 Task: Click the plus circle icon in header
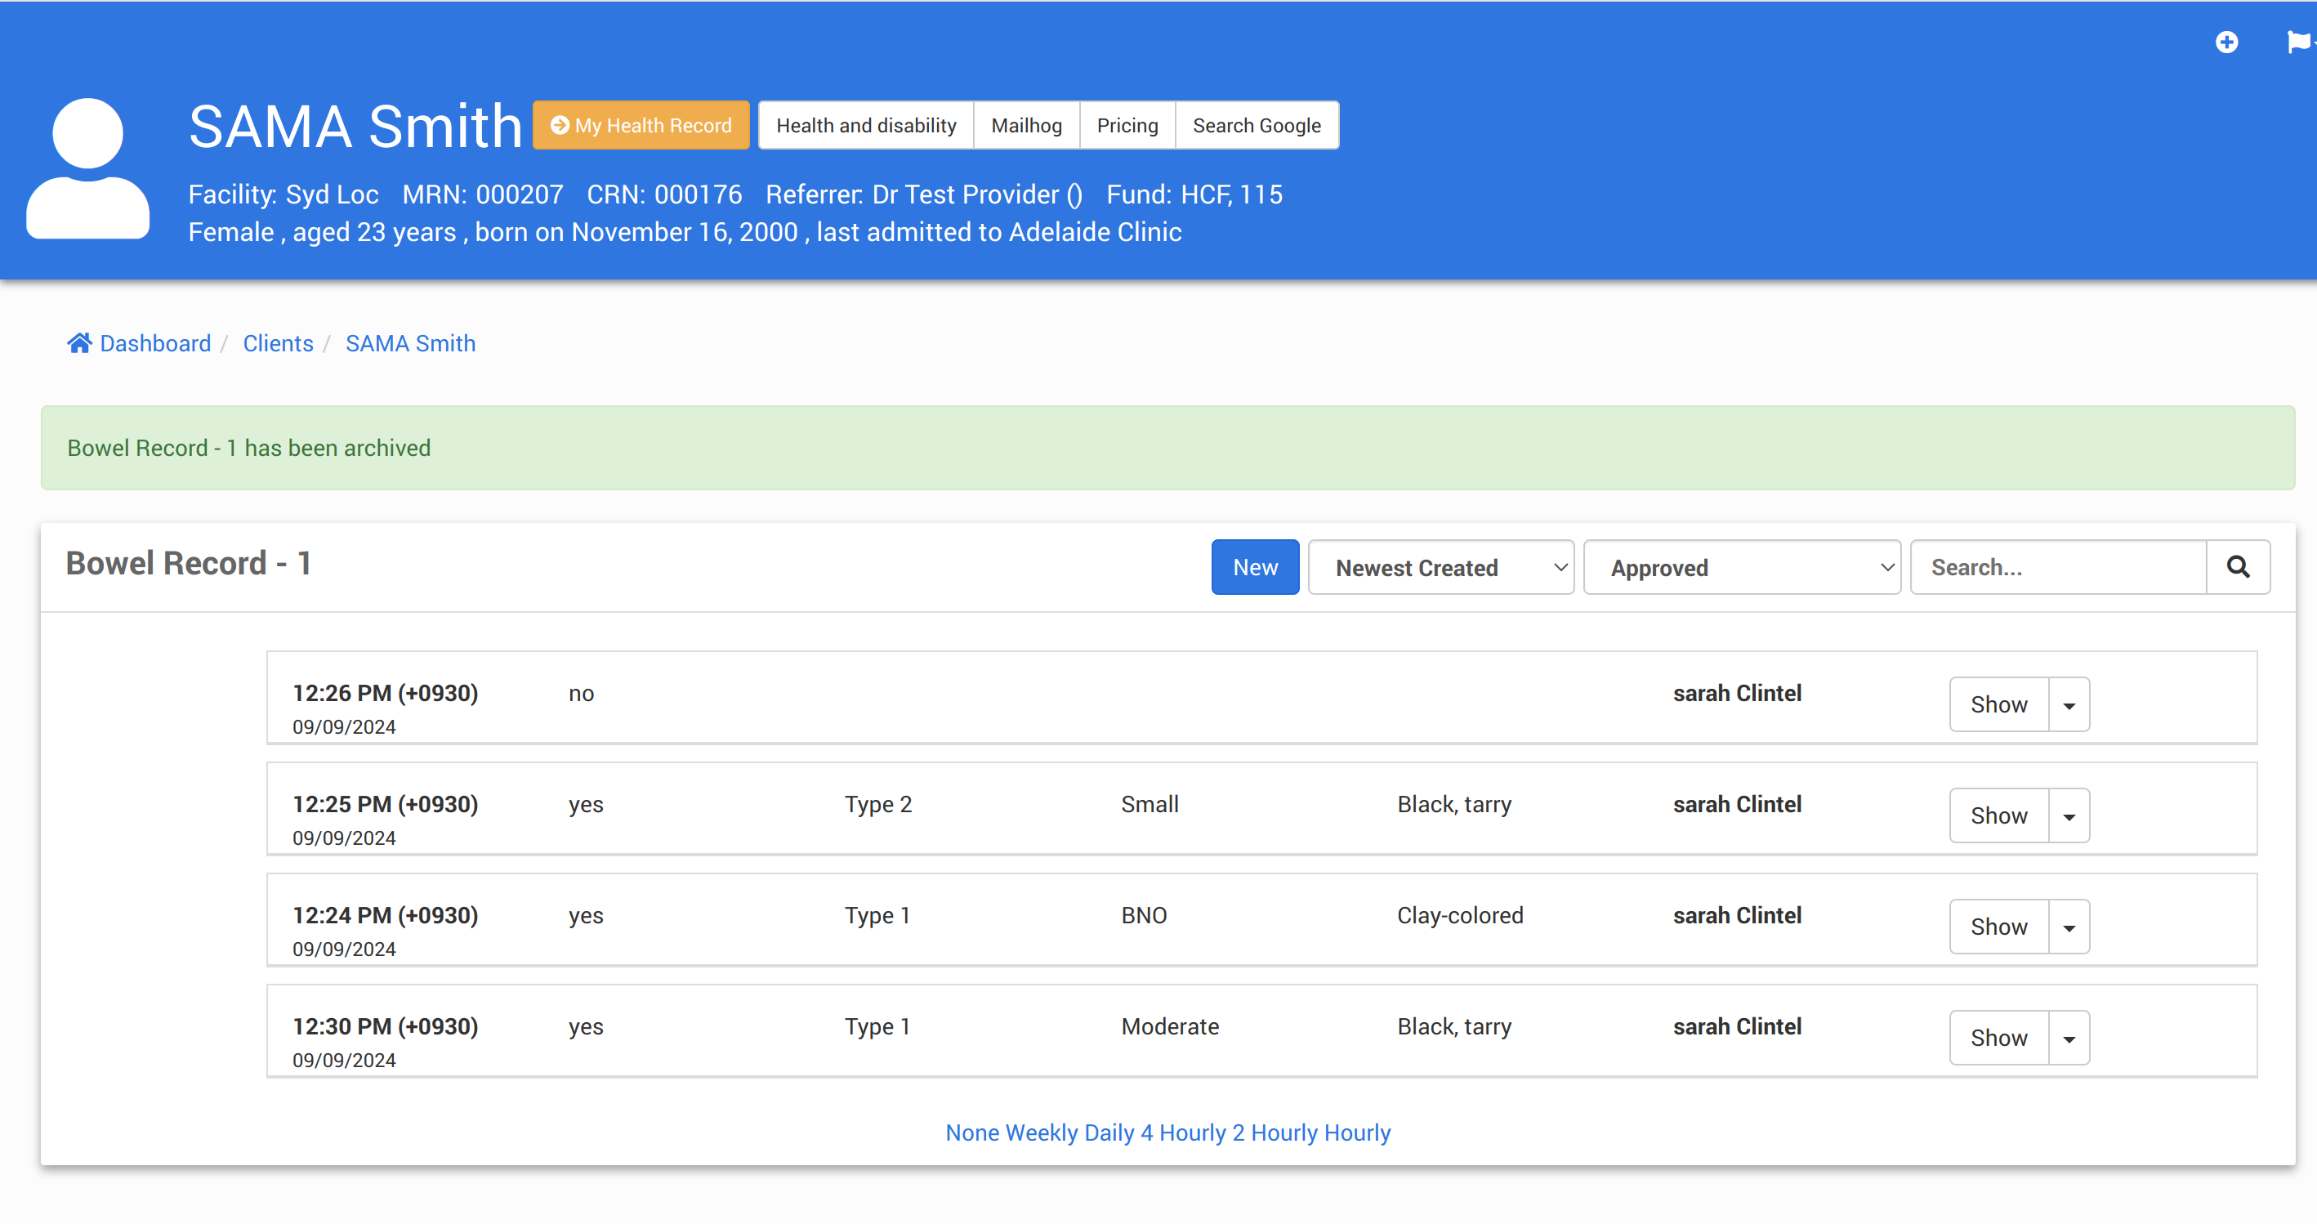tap(2226, 42)
